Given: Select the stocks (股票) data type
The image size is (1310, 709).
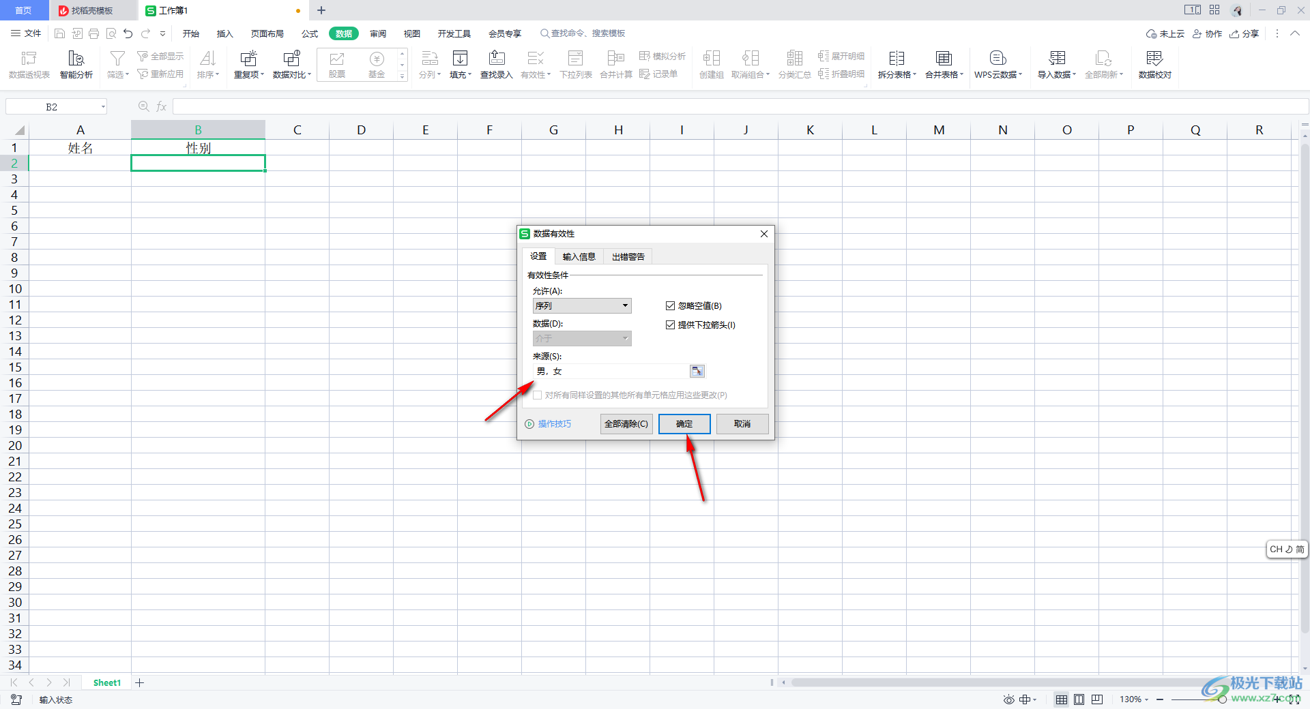Looking at the screenshot, I should tap(337, 65).
